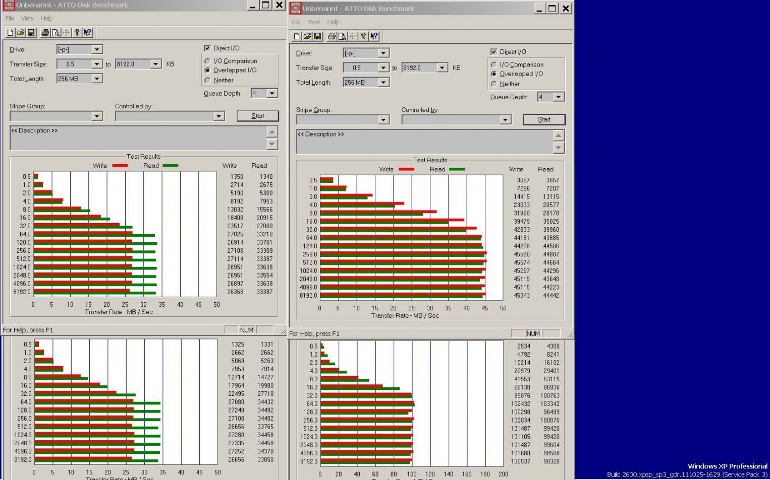770x480 pixels.
Task: Click Description text field in left window
Action: click(138, 138)
